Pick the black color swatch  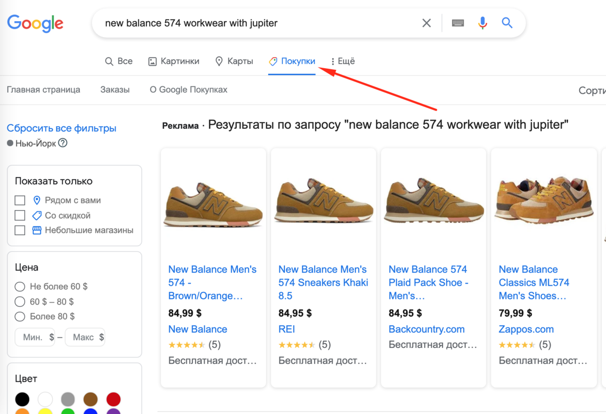pos(22,399)
